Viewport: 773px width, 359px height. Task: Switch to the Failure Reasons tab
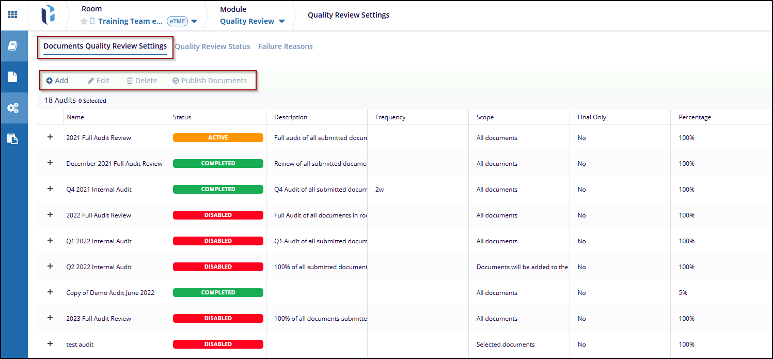[285, 46]
